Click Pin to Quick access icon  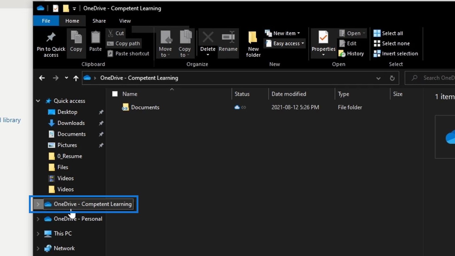tap(51, 37)
